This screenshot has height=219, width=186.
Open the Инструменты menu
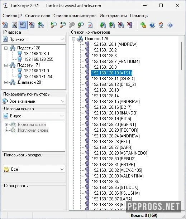pos(113,16)
